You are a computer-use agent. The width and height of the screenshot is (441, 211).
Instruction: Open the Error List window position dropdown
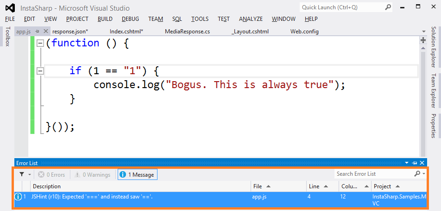point(407,163)
